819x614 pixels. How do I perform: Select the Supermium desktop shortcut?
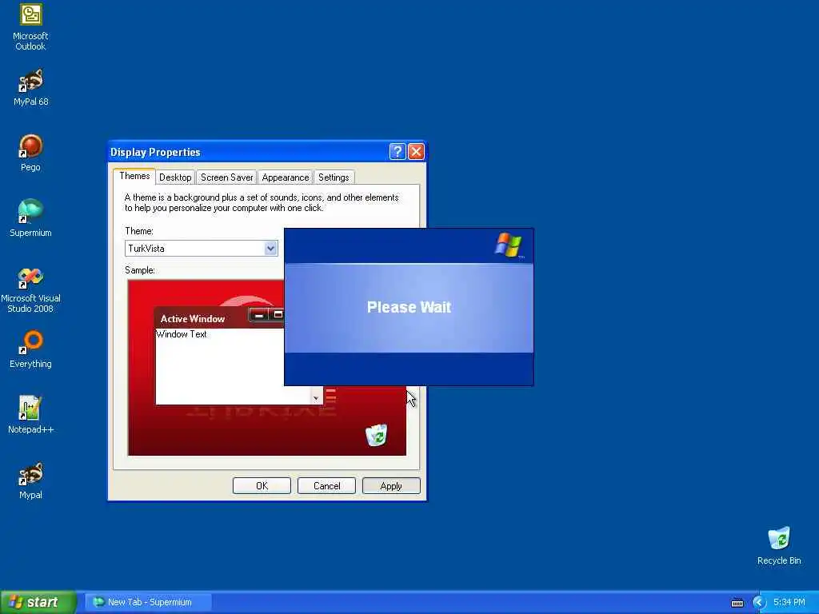coord(31,219)
